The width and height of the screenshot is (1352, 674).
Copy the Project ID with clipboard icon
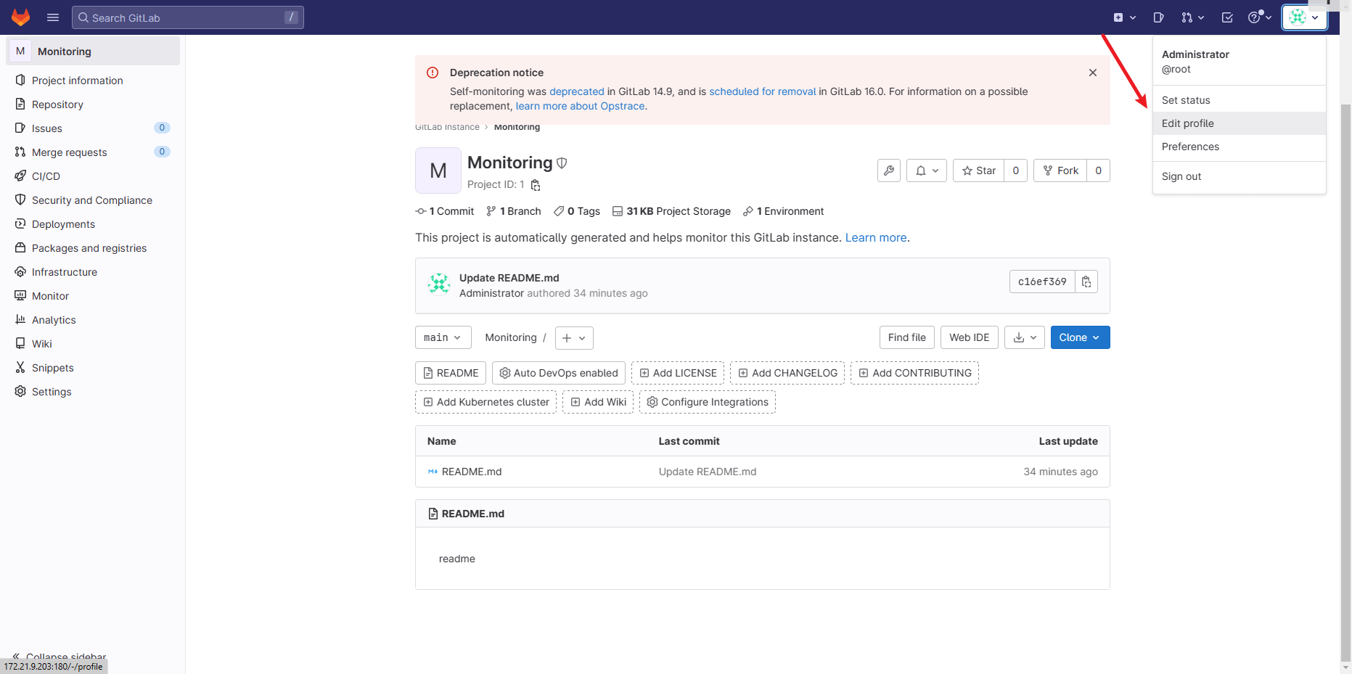point(536,185)
